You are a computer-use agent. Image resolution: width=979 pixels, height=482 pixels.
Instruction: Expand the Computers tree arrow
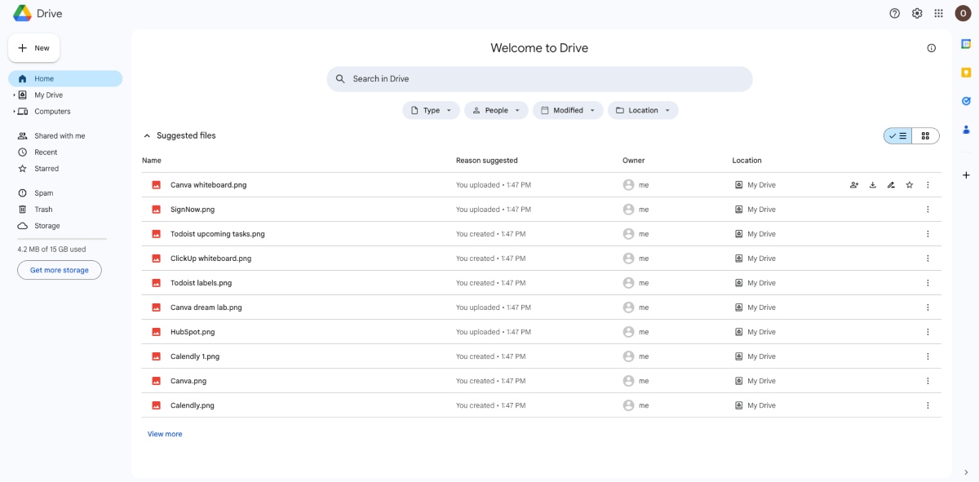tap(14, 112)
